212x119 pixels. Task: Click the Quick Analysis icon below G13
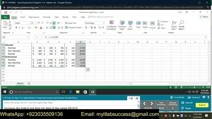pyautogui.click(x=88, y=69)
